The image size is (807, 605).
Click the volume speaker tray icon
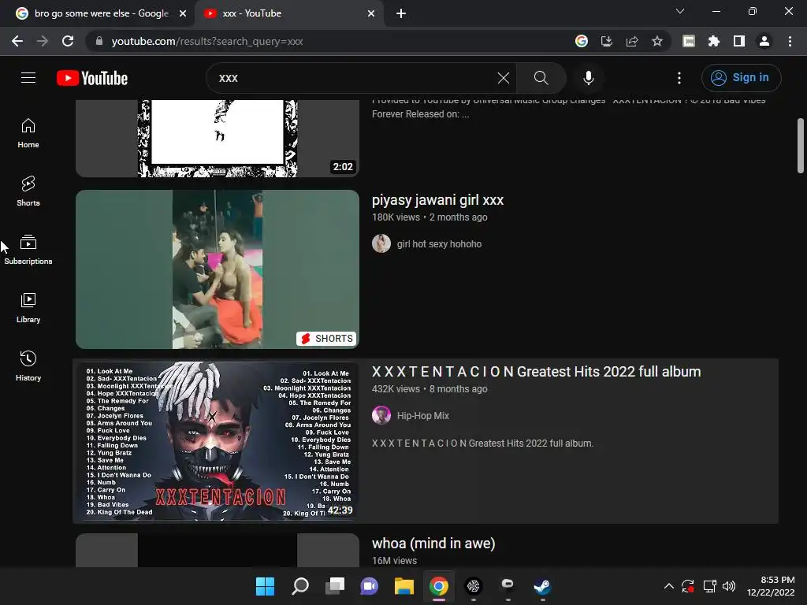729,586
